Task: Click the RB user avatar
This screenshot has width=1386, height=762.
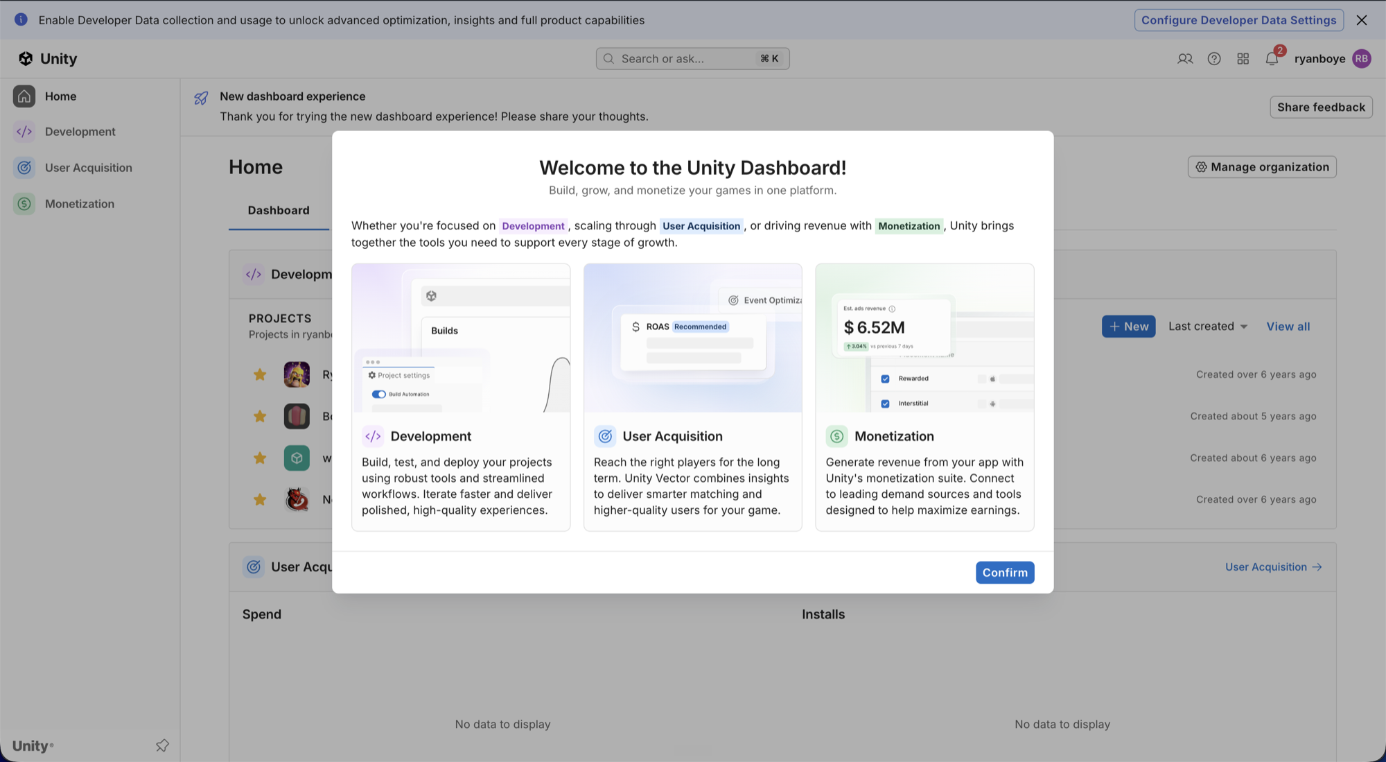Action: tap(1362, 59)
